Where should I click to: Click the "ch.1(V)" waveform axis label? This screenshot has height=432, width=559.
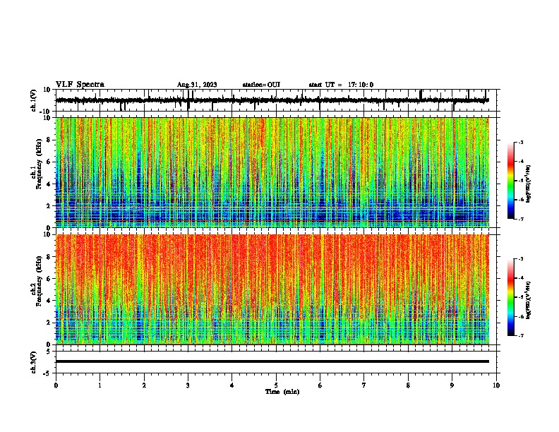[x=34, y=100]
